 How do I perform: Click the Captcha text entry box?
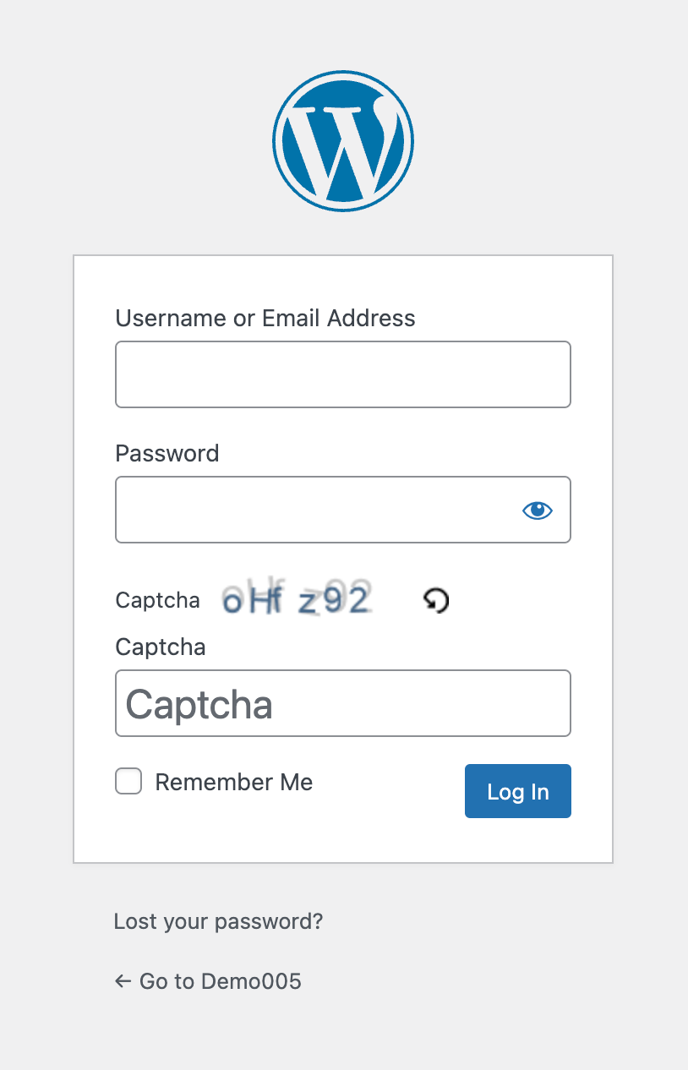[342, 703]
